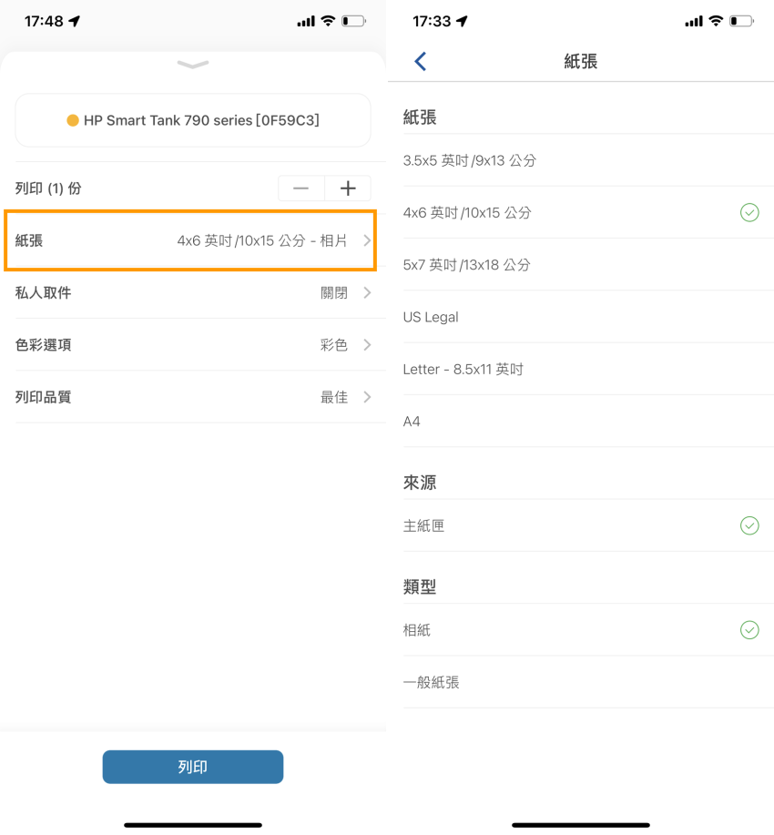
Task: Tap the location arrow next to 17:33
Action: coord(462,21)
